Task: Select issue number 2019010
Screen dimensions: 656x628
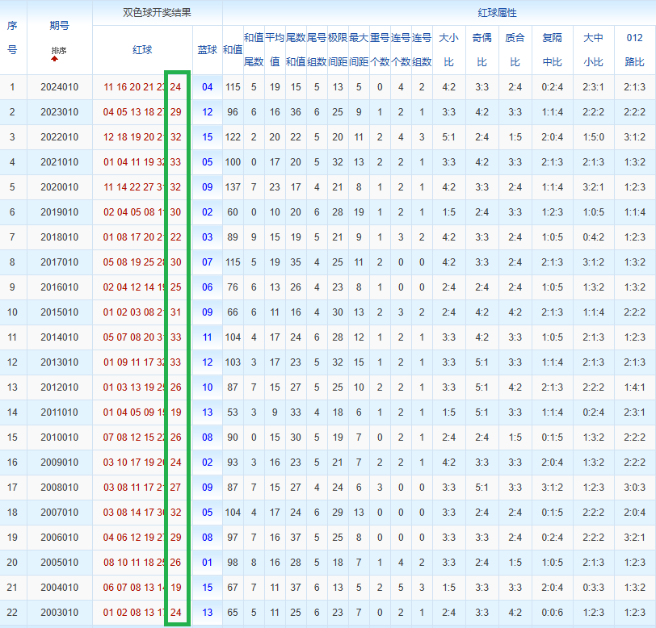Action: (60, 212)
